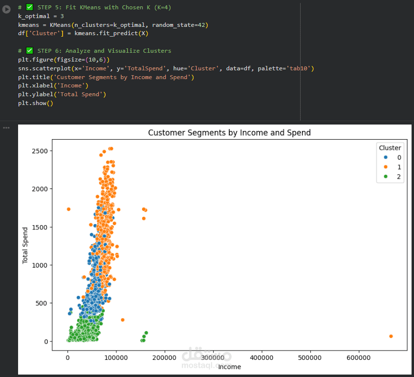The width and height of the screenshot is (414, 377).
Task: Click the 'Total Spend' y-axis label
Action: pyautogui.click(x=25, y=245)
